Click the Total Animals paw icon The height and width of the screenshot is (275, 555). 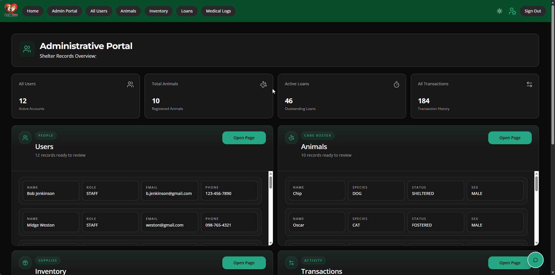click(x=264, y=84)
